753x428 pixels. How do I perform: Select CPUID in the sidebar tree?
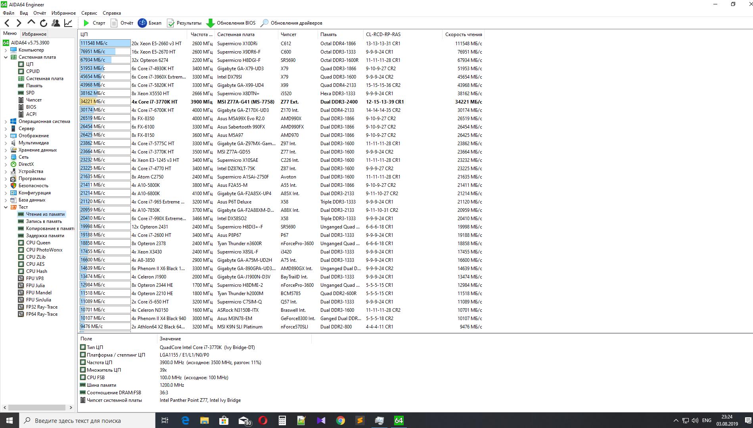33,71
